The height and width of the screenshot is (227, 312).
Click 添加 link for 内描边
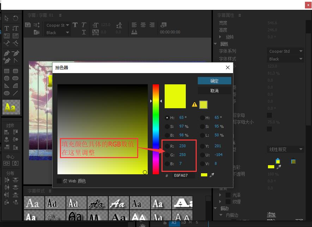271,214
